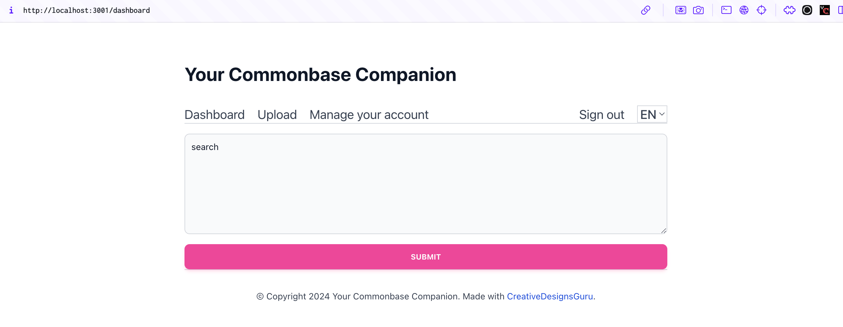Open the puzzle piece extensions icon
The image size is (843, 327).
tap(789, 10)
